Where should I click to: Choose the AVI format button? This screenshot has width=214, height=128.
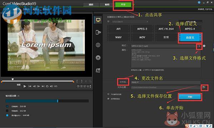118,29
